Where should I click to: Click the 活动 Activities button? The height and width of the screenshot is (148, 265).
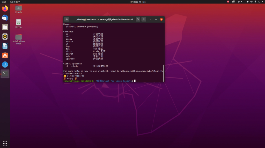coord(4,2)
